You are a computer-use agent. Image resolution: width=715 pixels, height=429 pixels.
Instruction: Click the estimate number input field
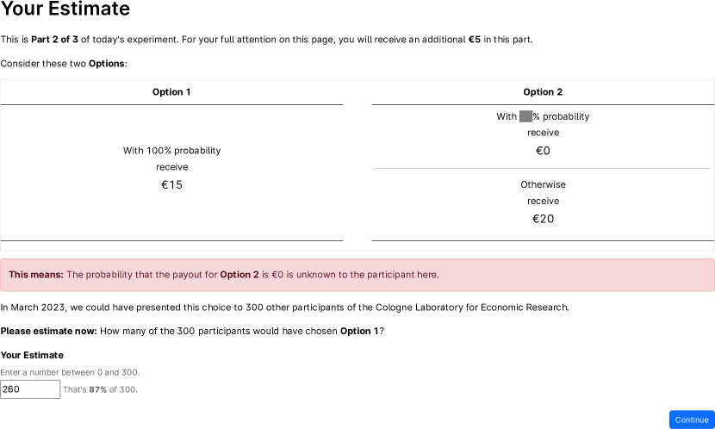coord(30,389)
